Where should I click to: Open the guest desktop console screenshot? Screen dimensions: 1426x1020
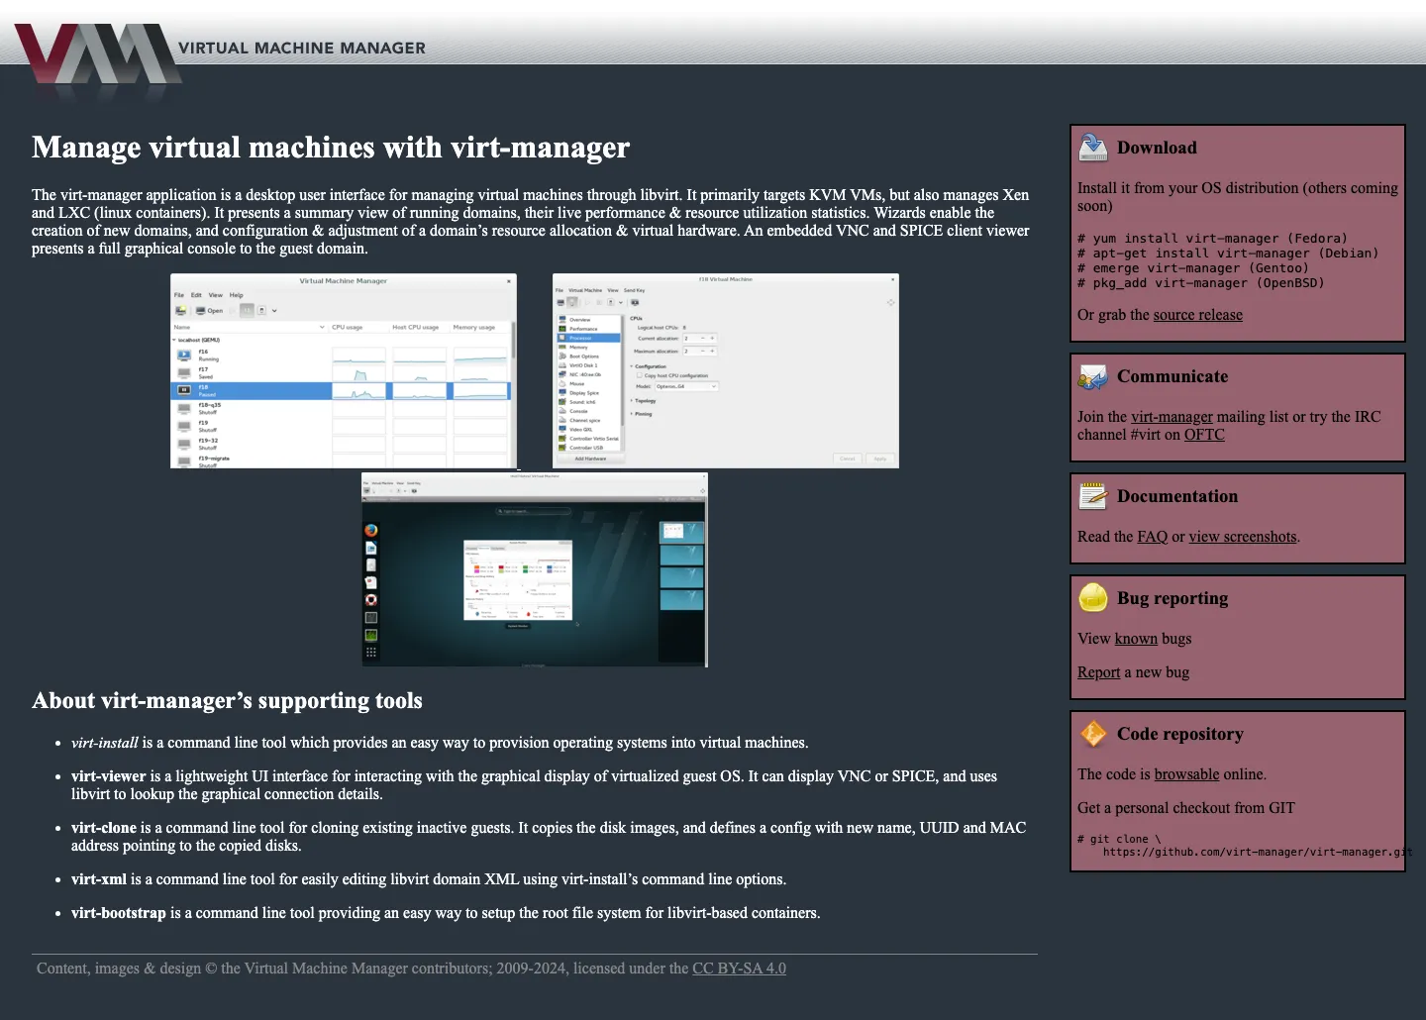(535, 569)
